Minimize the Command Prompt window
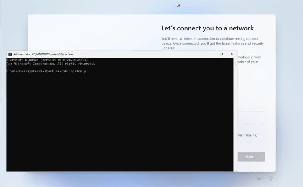303x187 pixels. pyautogui.click(x=210, y=54)
